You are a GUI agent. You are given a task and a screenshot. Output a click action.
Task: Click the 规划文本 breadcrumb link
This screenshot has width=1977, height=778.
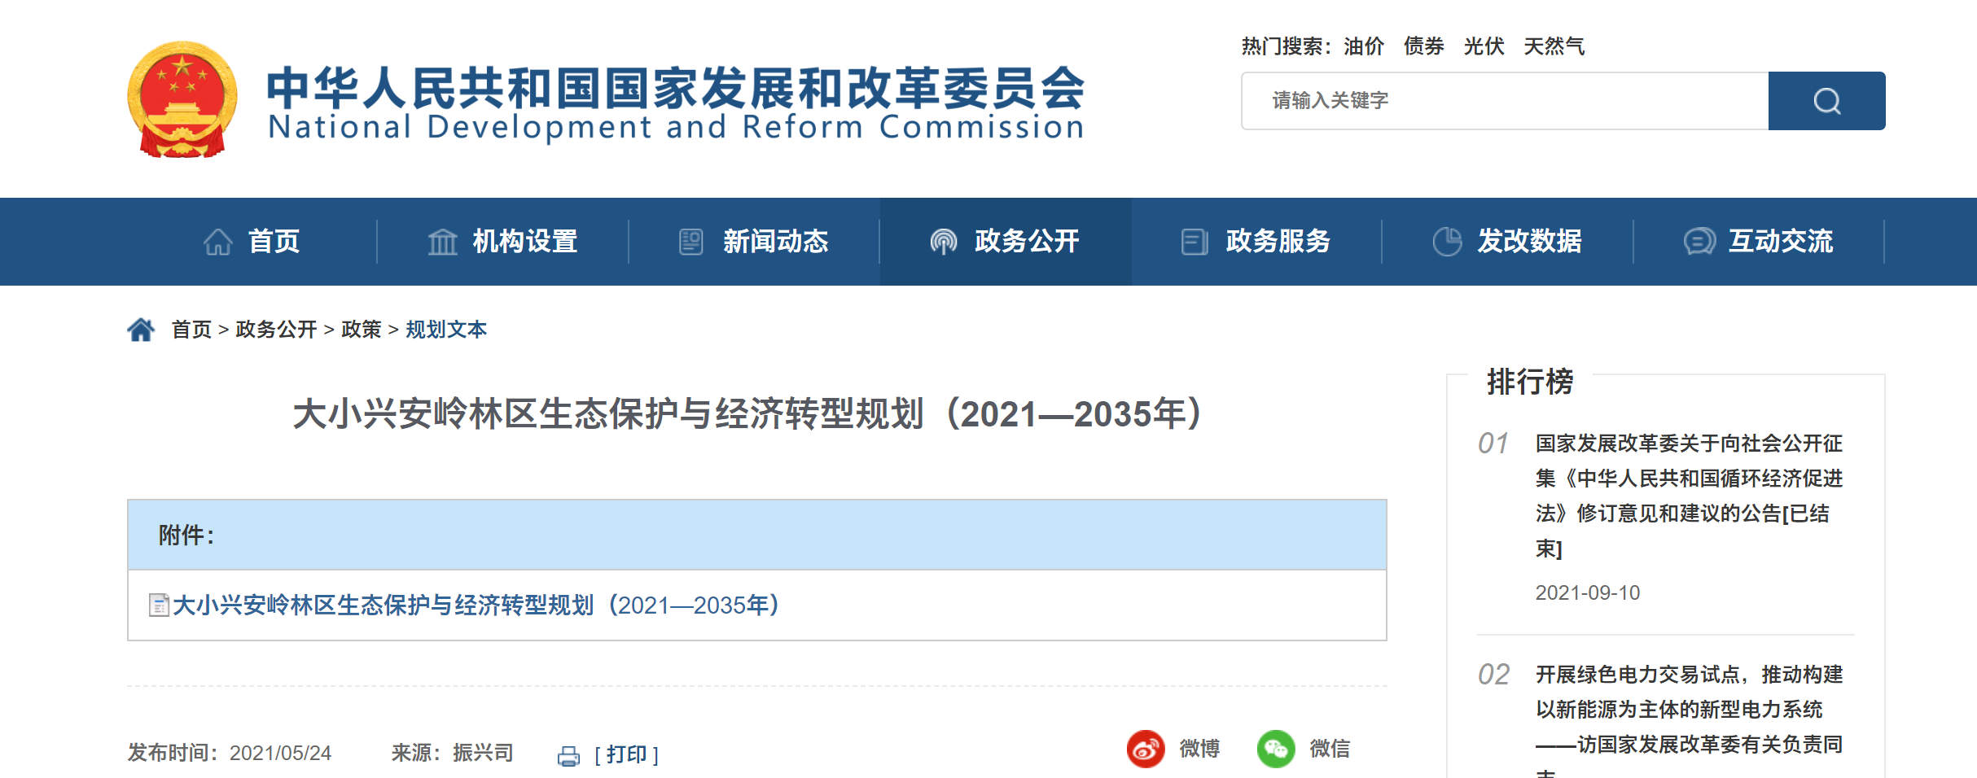pos(446,330)
